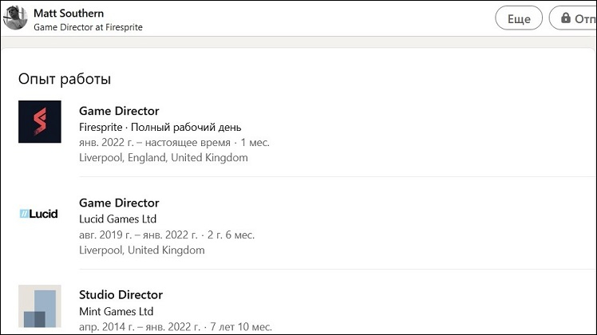Click Matt Southern's profile avatar photo
This screenshot has height=335, width=597.
(x=15, y=18)
